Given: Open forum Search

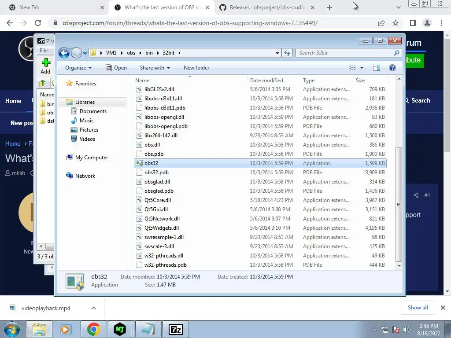Looking at the screenshot, I should (418, 101).
